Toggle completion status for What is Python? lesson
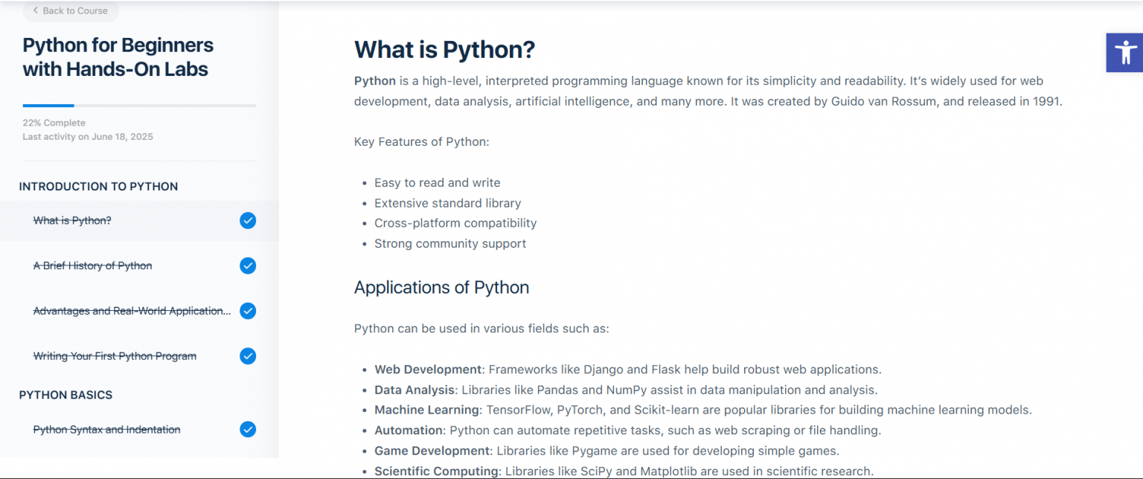 pos(248,220)
